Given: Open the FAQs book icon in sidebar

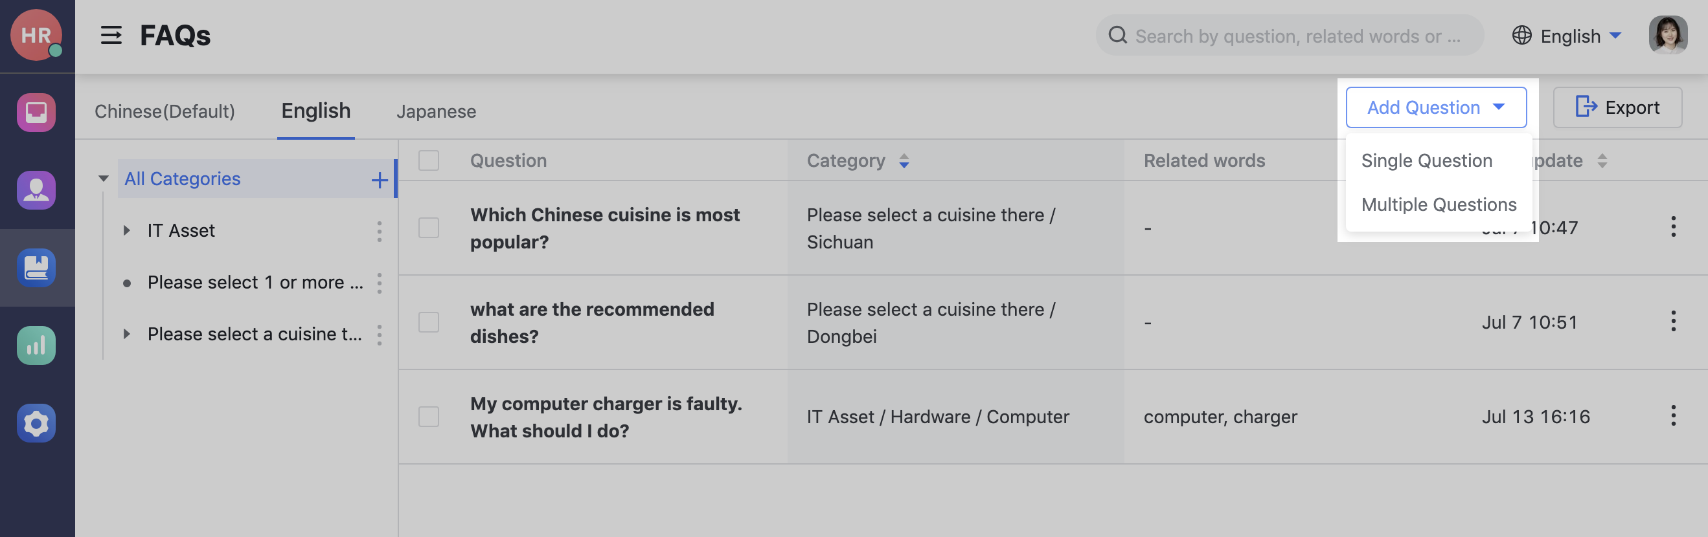Looking at the screenshot, I should 36,268.
